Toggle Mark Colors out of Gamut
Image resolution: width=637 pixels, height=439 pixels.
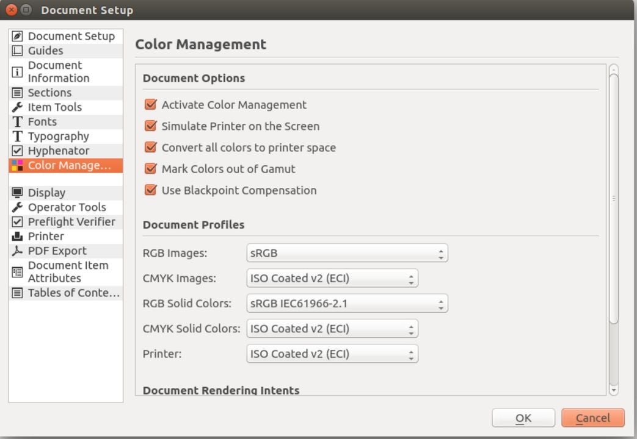[151, 169]
